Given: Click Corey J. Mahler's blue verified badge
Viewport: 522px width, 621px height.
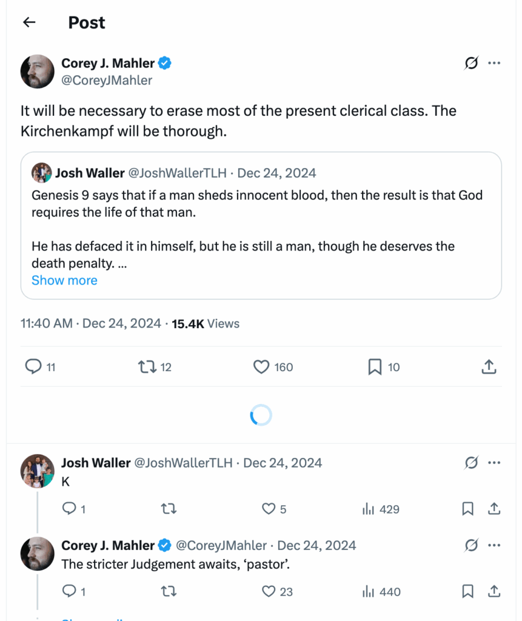Looking at the screenshot, I should point(165,62).
